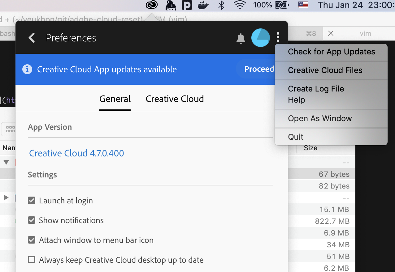Viewport: 395px width, 272px height.
Task: Click the Creative Cloud menu bar icon
Action: click(x=152, y=5)
